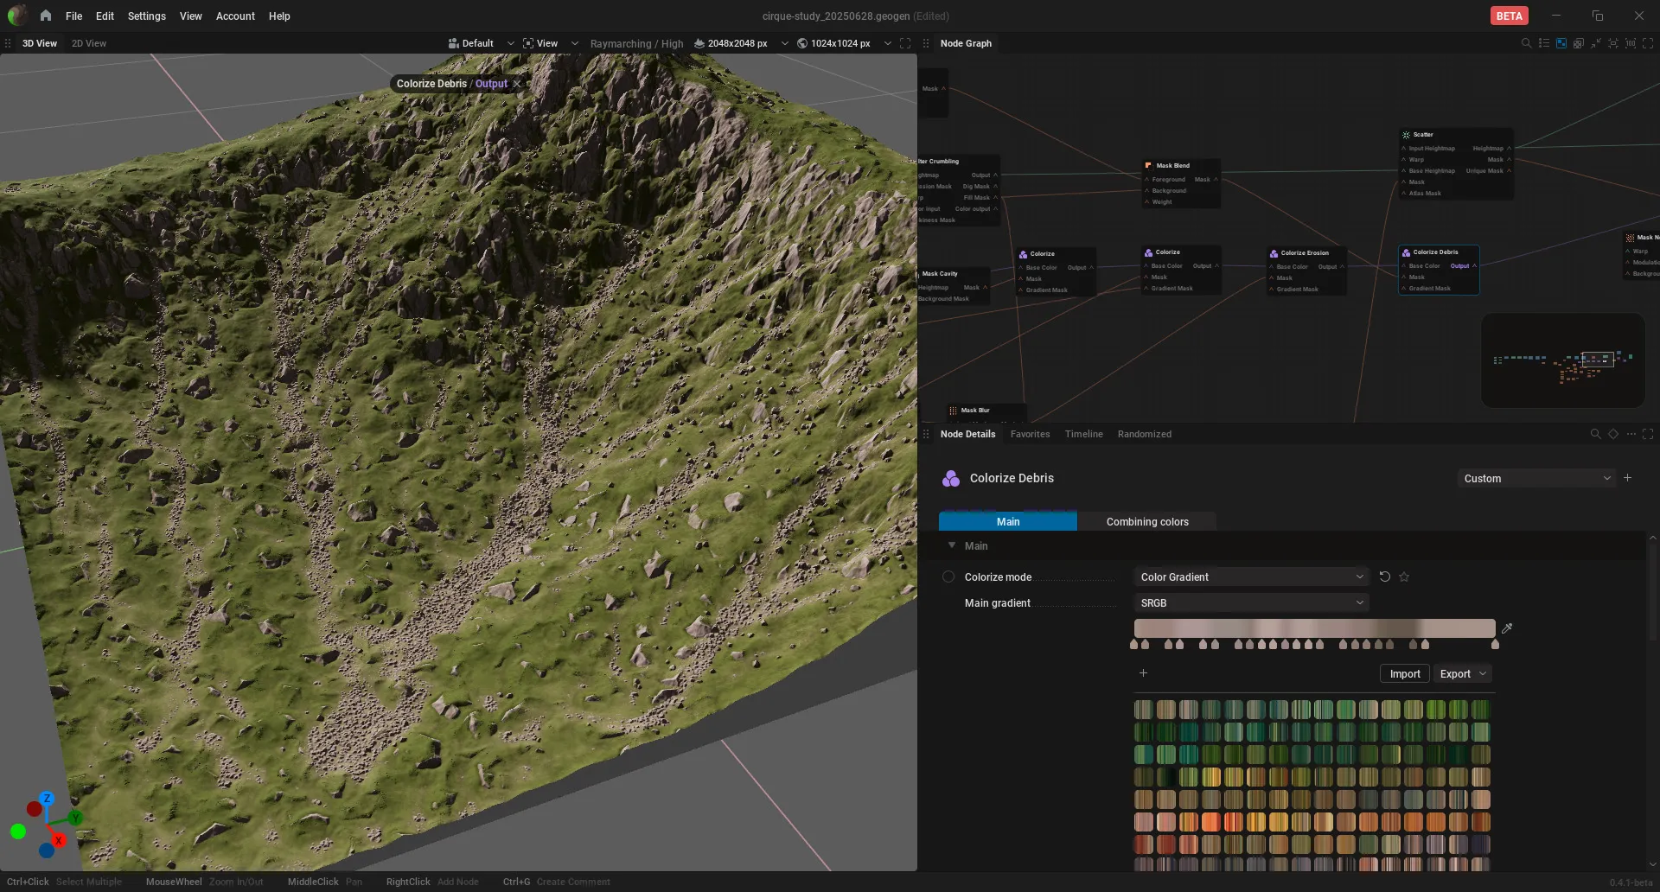This screenshot has width=1660, height=892.
Task: Favorite the Colorize mode parameter star
Action: pos(1404,577)
